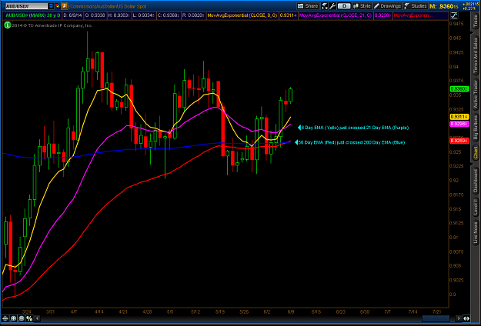Click the L: 0.9334 low value
The width and height of the screenshot is (481, 326).
[x=144, y=15]
